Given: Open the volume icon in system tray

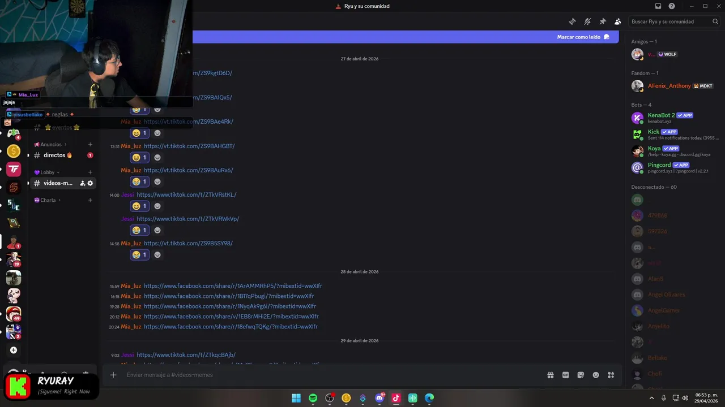Looking at the screenshot, I should pos(686,398).
